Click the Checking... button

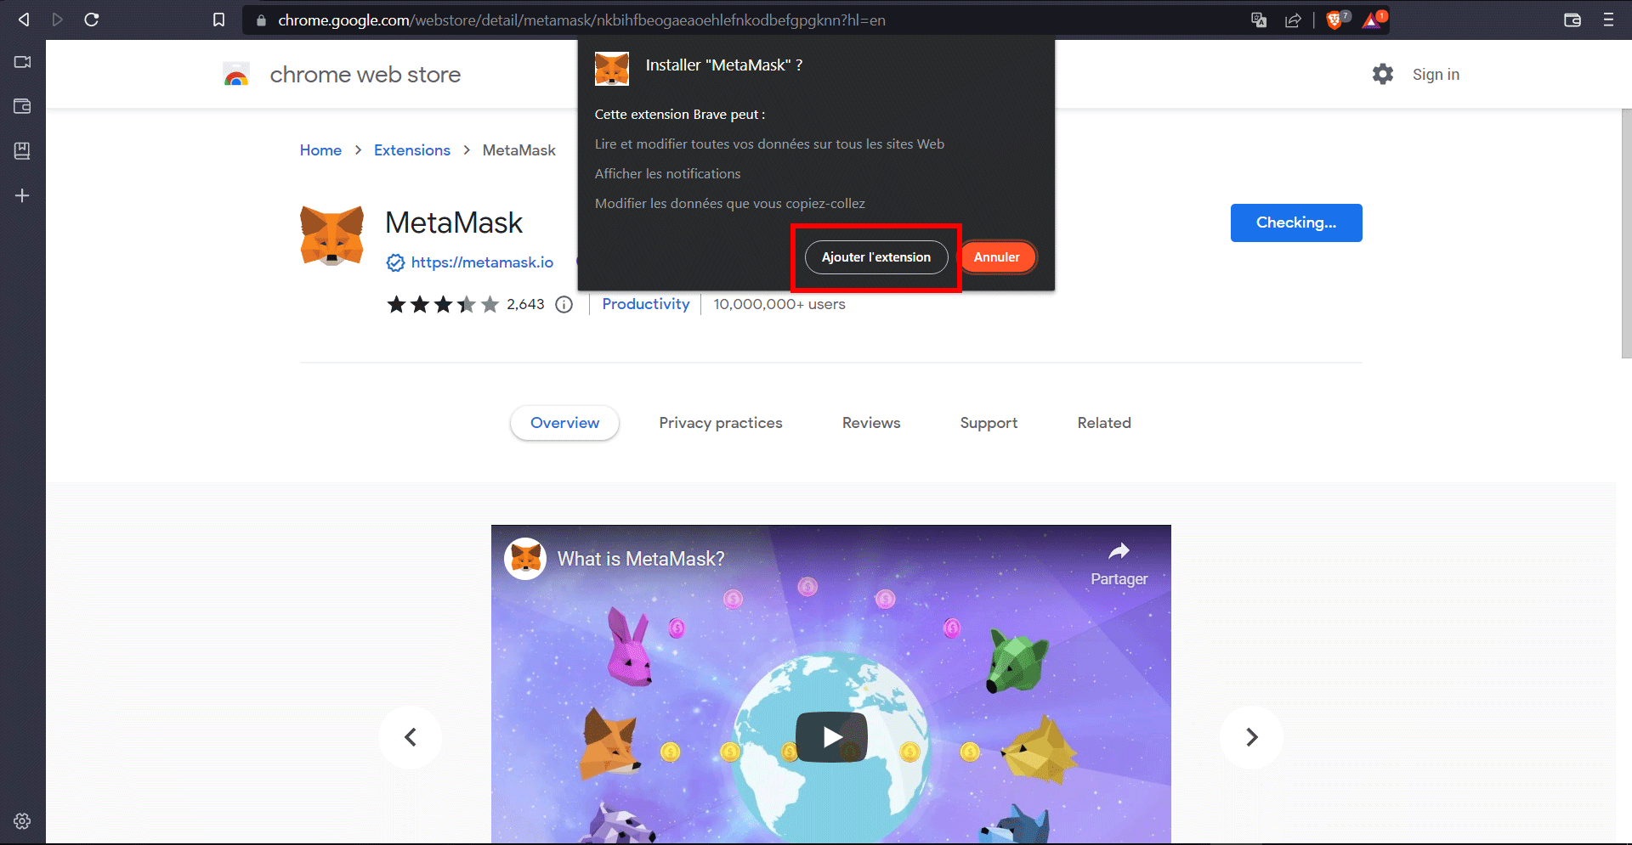1296,223
